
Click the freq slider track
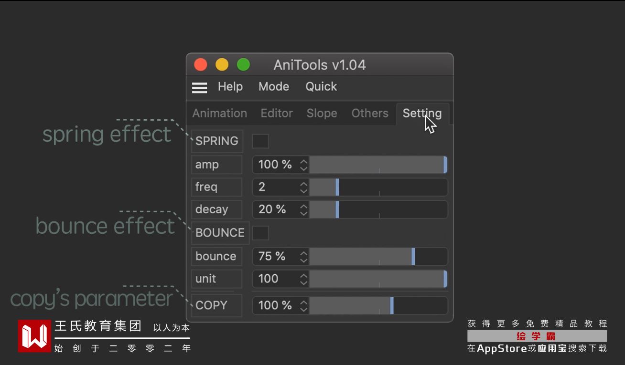click(392, 187)
